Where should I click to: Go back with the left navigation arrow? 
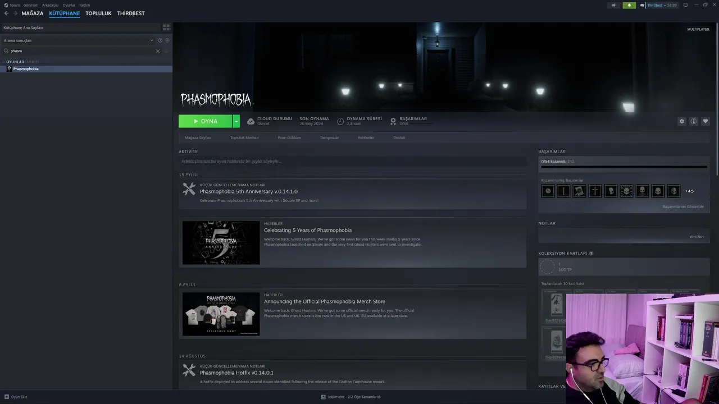point(6,13)
